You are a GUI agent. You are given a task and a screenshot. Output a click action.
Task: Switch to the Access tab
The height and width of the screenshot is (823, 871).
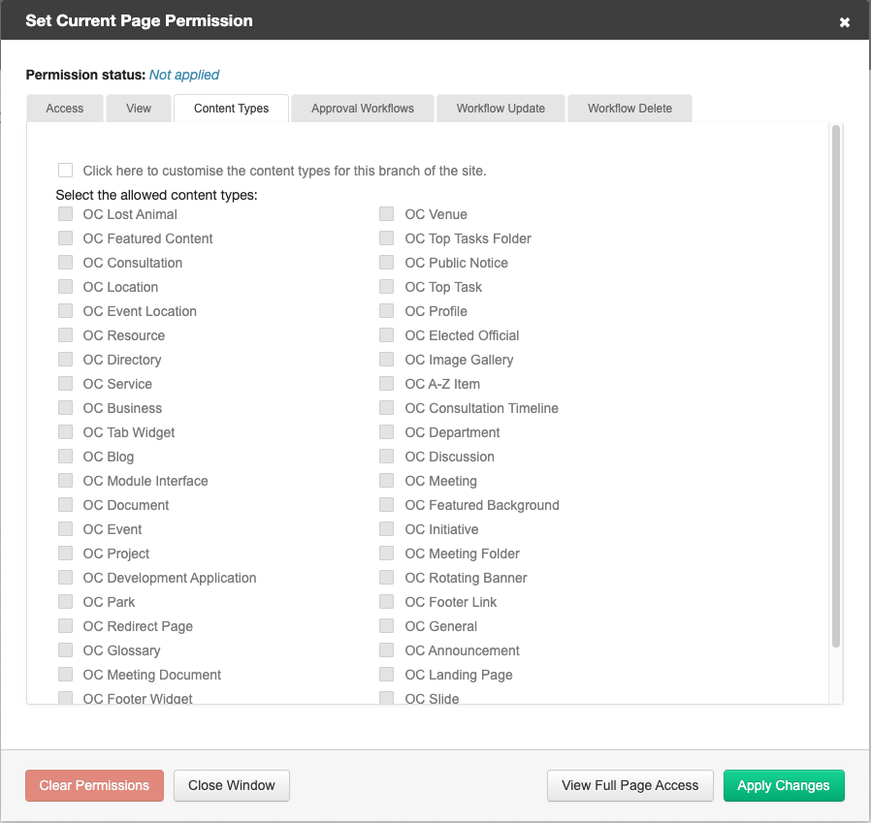pos(64,108)
